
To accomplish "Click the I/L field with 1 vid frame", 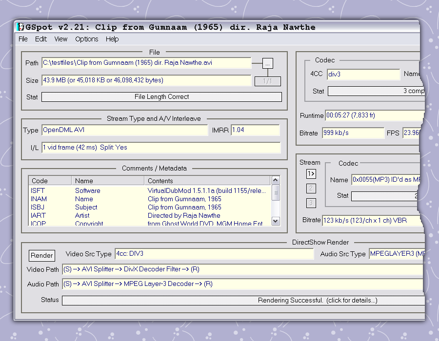I will [161, 148].
